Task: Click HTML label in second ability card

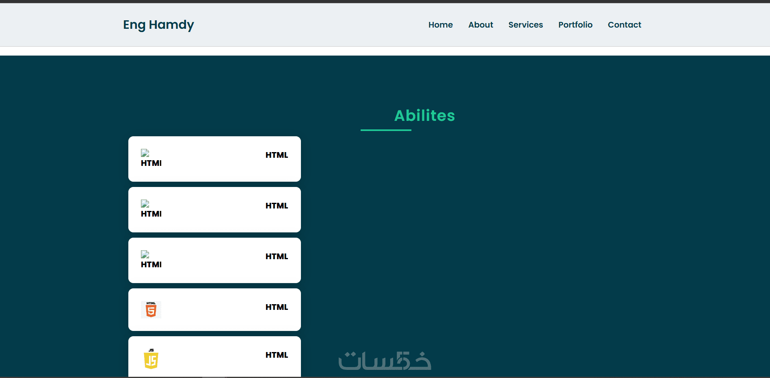Action: coord(277,206)
